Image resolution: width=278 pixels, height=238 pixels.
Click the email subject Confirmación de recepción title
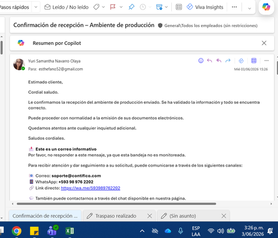click(84, 25)
